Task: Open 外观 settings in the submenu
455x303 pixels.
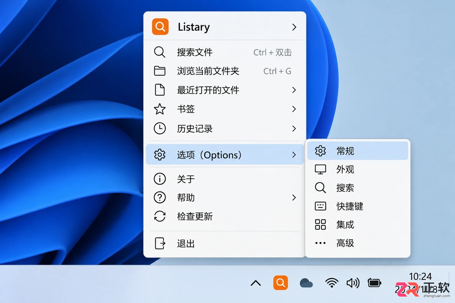Action: pos(358,169)
